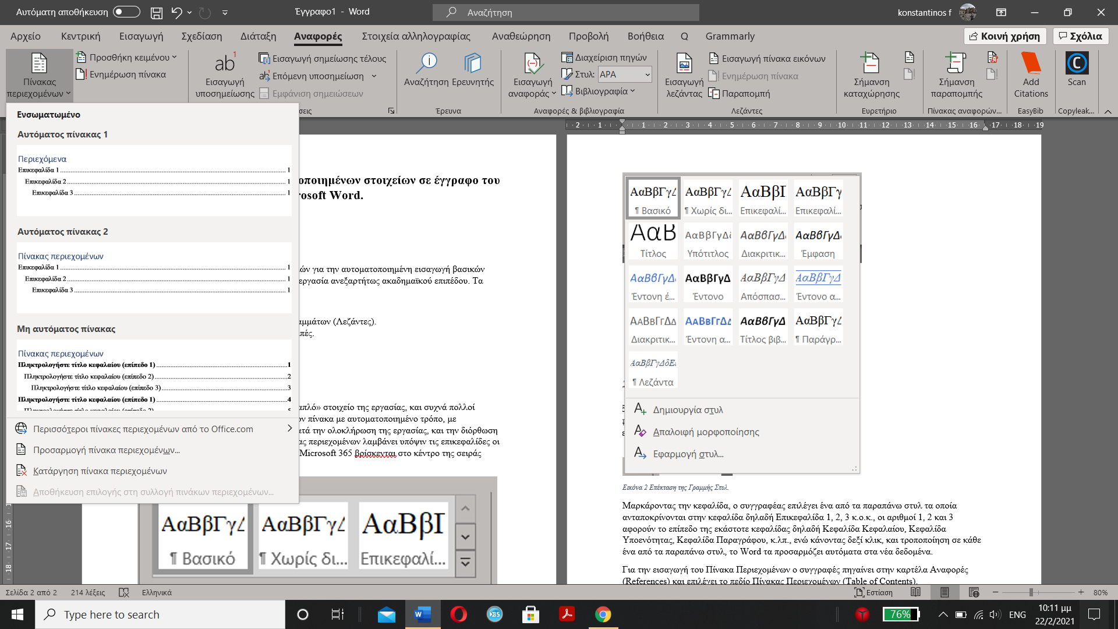
Task: Open the Ερευνητής tool
Action: 473,70
